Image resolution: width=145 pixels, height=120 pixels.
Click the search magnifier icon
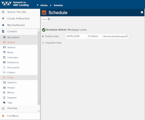coord(3,12)
